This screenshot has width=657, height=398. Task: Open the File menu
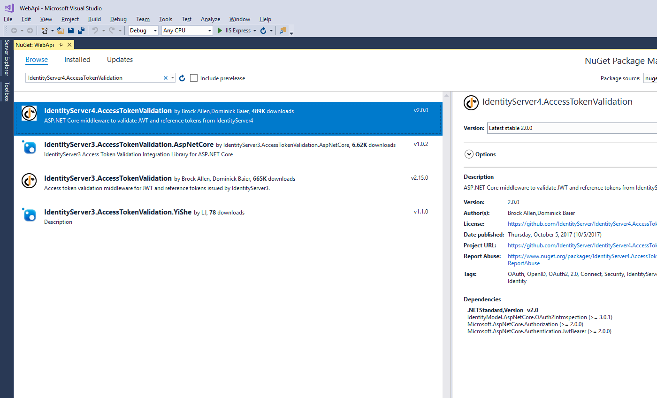(8, 19)
